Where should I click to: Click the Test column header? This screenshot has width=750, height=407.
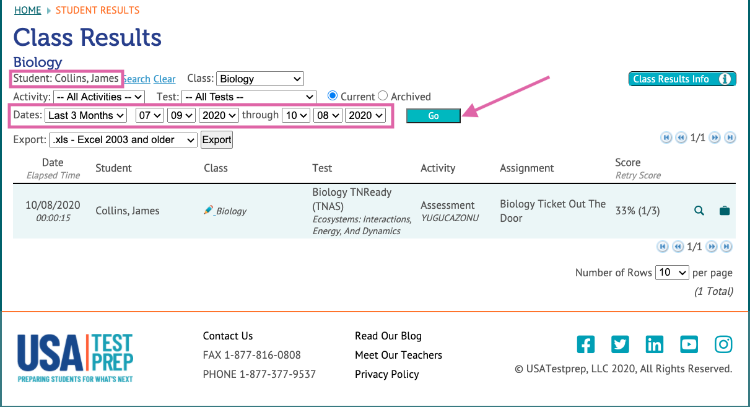322,168
